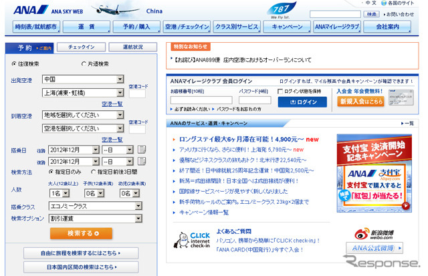Open クラス別サービス menu
428x276 pixels.
237,27
